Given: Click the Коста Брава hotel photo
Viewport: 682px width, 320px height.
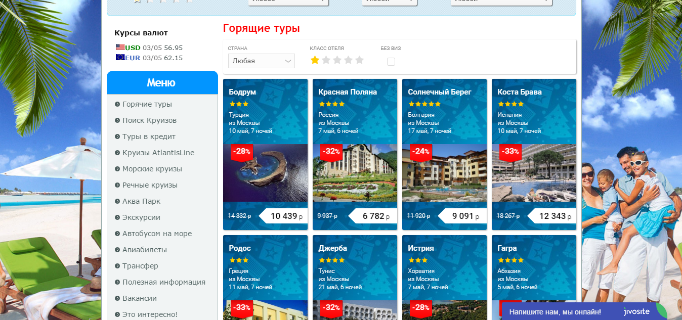Looking at the screenshot, I should click(x=534, y=173).
